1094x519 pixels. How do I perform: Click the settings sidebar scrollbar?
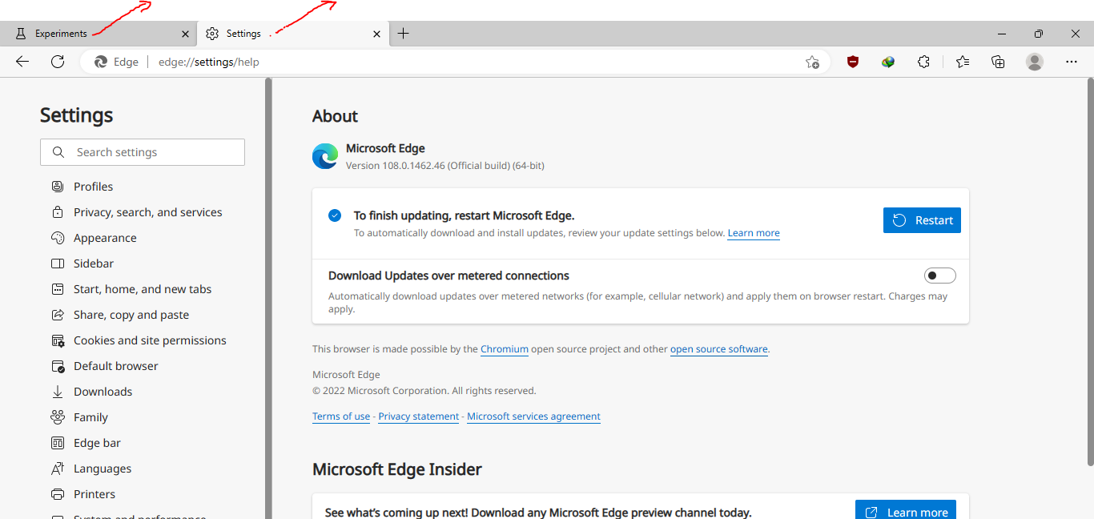[268, 296]
